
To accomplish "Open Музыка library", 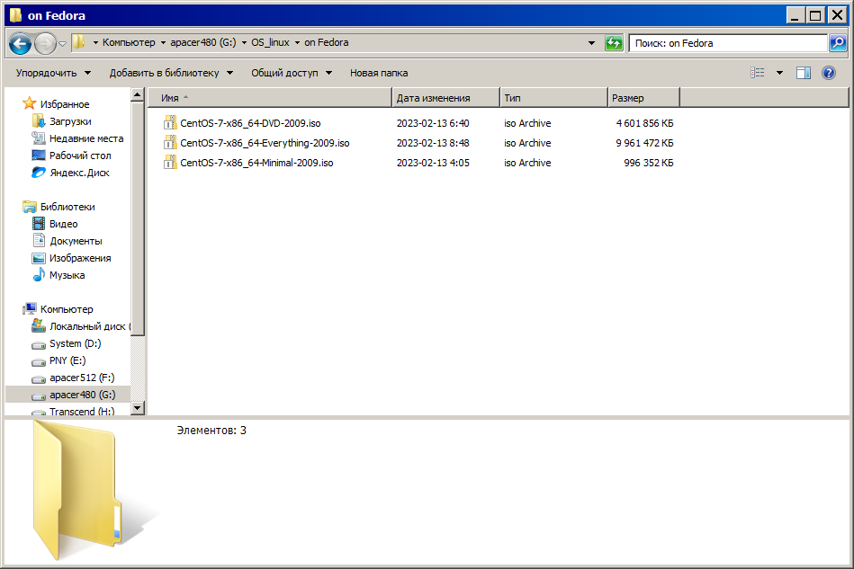I will [x=67, y=275].
